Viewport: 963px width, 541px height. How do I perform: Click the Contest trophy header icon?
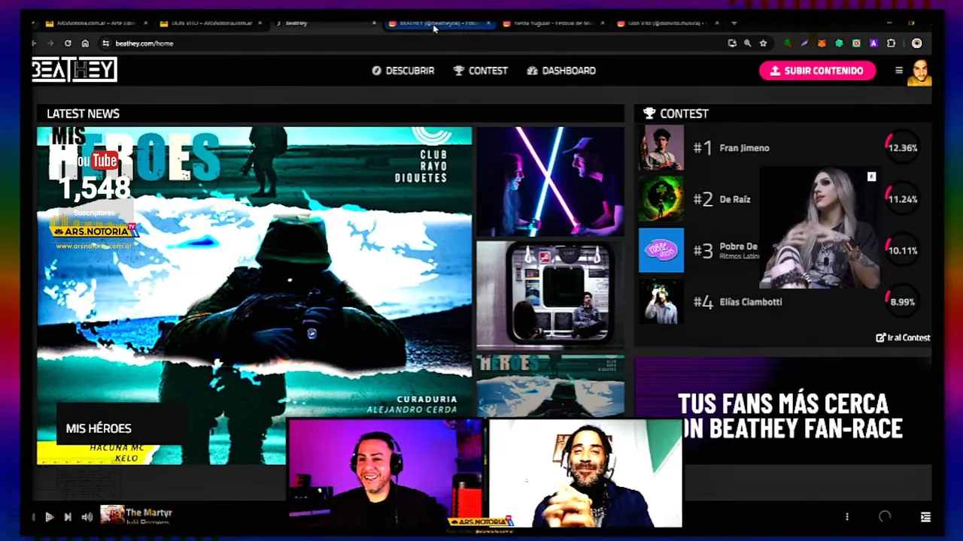[649, 113]
